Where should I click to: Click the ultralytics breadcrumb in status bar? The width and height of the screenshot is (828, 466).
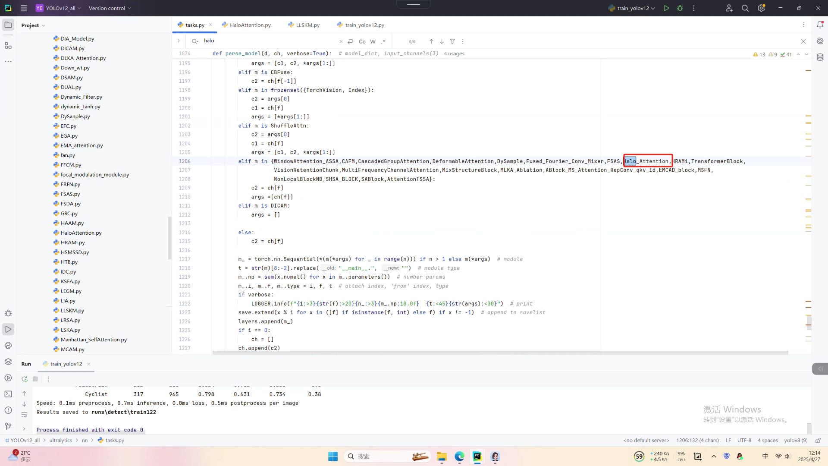coord(60,440)
